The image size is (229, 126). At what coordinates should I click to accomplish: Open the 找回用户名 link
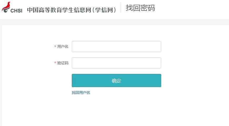pos(81,93)
